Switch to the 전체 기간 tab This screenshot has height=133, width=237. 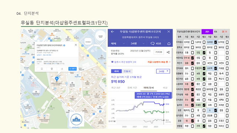pyautogui.click(x=132, y=88)
